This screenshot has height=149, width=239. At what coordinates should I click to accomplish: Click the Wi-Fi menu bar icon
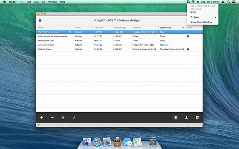193,2
